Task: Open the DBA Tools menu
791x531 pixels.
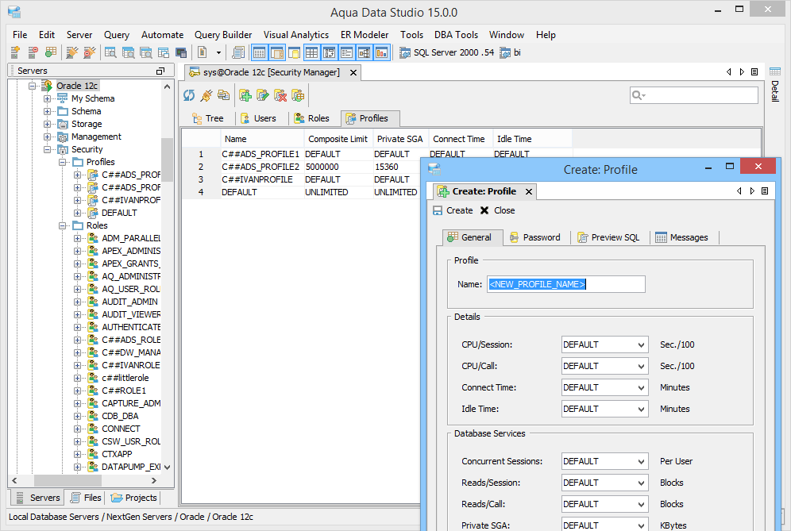Action: click(456, 35)
